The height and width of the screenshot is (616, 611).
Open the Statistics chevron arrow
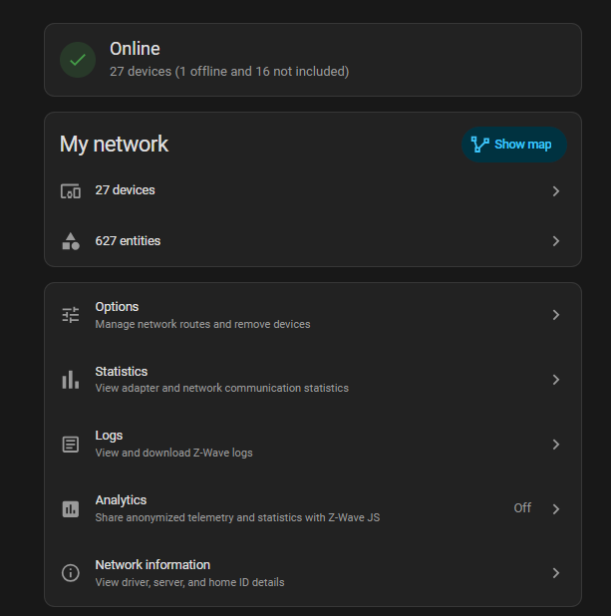pyautogui.click(x=556, y=380)
